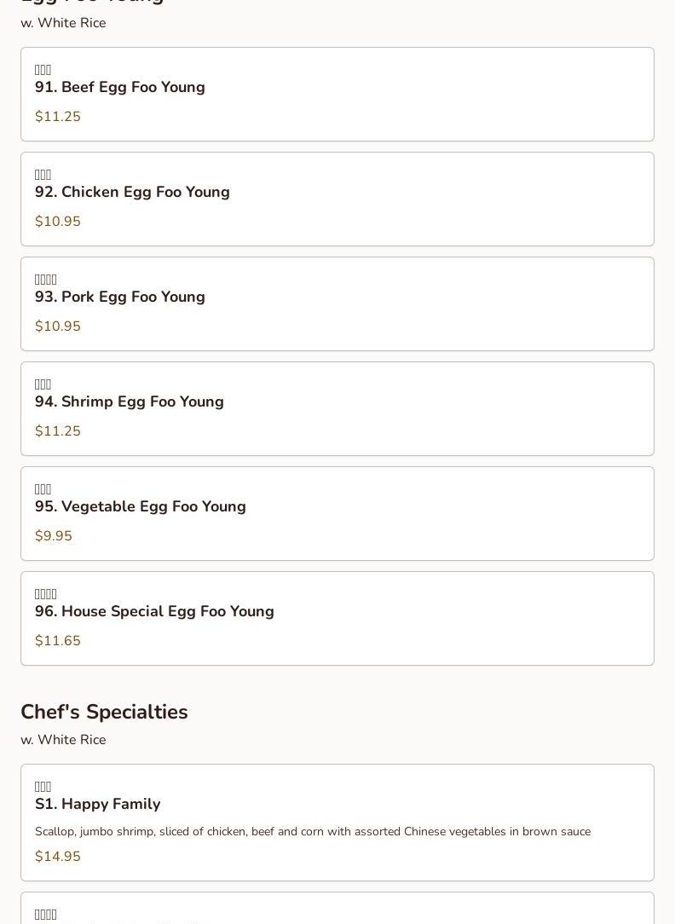Pick 96. House Special Egg Foo Young
The image size is (675, 924).
(x=154, y=611)
